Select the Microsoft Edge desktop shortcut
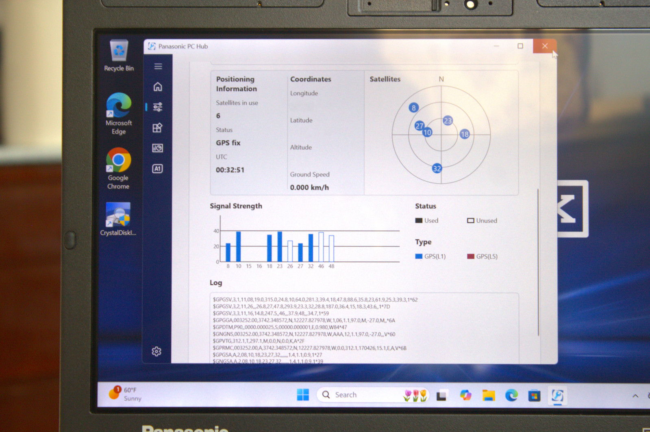 [x=119, y=114]
